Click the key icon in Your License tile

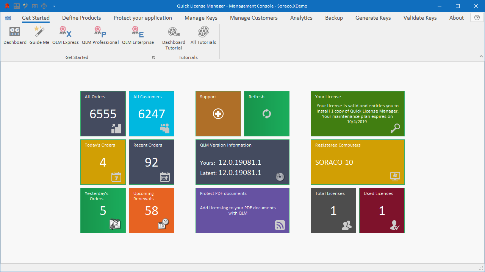pyautogui.click(x=395, y=128)
